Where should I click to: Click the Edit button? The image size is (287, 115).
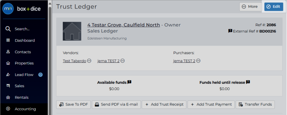[274, 7]
